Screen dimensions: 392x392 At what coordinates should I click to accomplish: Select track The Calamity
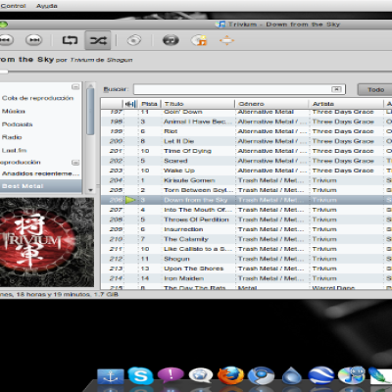(246, 239)
